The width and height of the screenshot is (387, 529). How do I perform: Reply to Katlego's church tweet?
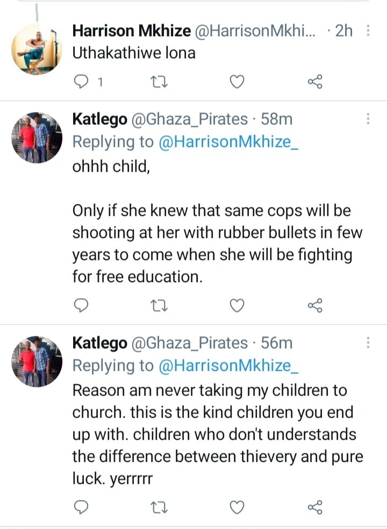coord(81,507)
